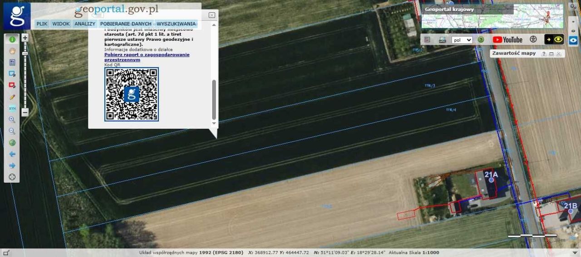Set medium opacity eye toggle
Viewport: 581px width, 257px height.
point(573,30)
